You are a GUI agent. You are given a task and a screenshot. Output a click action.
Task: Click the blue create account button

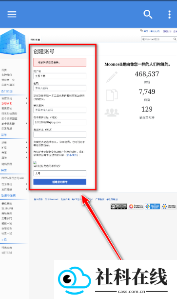pos(59,182)
